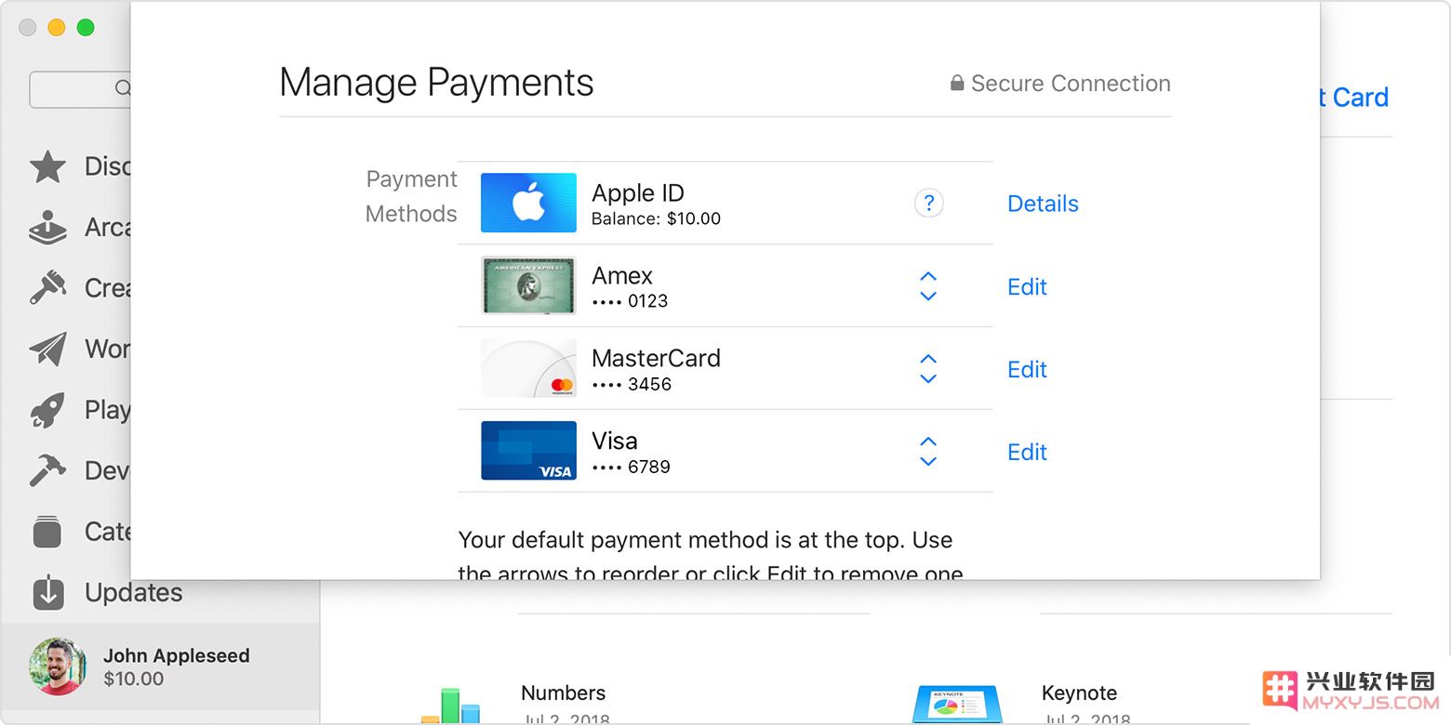
Task: Select the MasterCard row title
Action: pos(656,358)
